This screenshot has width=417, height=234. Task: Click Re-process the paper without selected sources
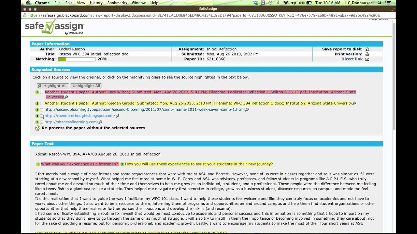[x=93, y=128]
